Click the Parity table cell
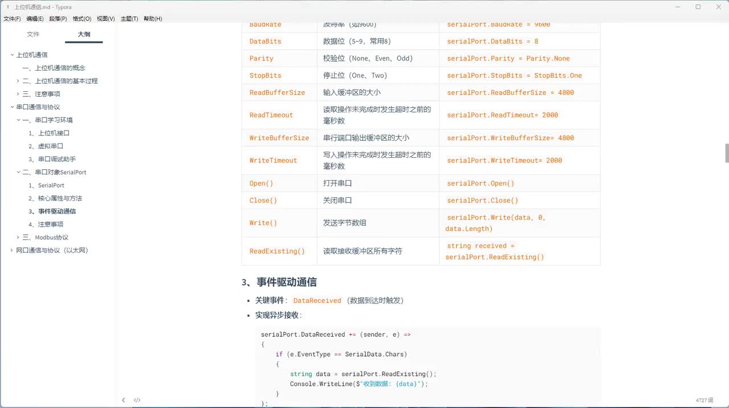Image resolution: width=729 pixels, height=408 pixels. click(280, 59)
